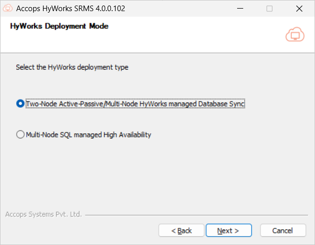Select the Two-Node Active-Passive radio button
Screen dimensions: 315x245
coord(20,104)
